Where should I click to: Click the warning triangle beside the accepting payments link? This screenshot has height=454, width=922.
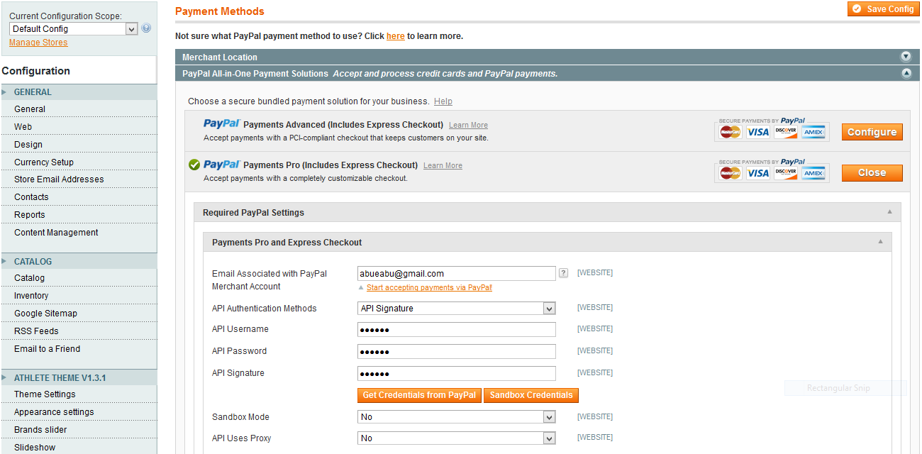(x=360, y=288)
